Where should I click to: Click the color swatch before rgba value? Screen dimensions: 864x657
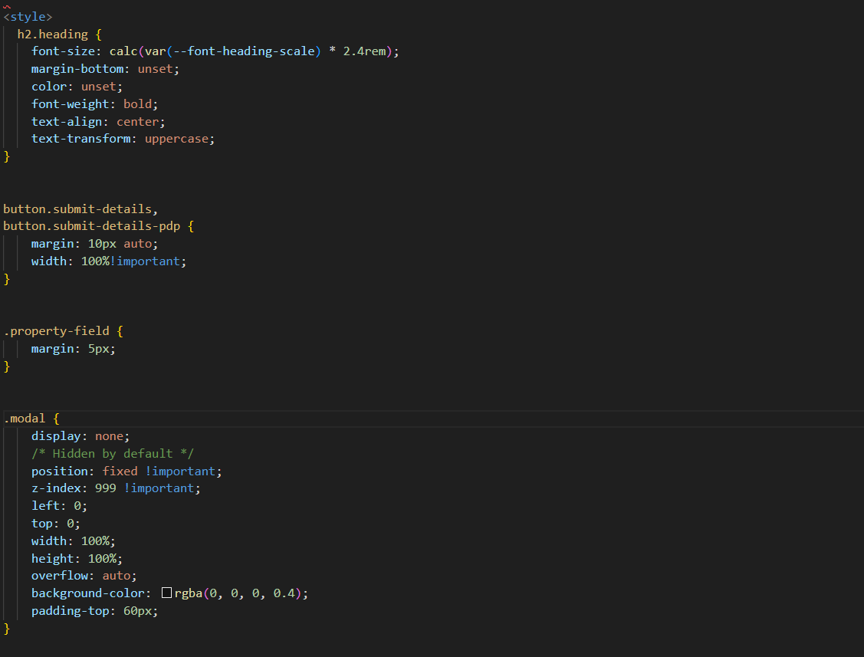(166, 593)
